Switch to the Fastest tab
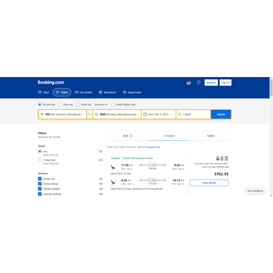 tap(211, 136)
